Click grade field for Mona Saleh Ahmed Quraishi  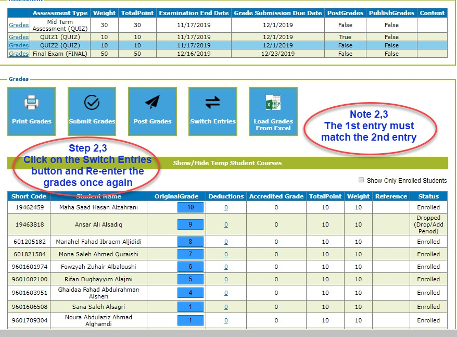[191, 254]
